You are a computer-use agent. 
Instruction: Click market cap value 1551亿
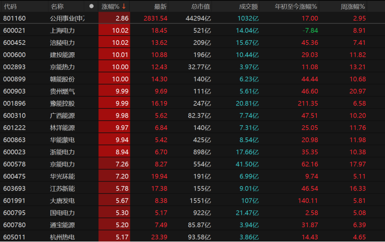click(200, 201)
